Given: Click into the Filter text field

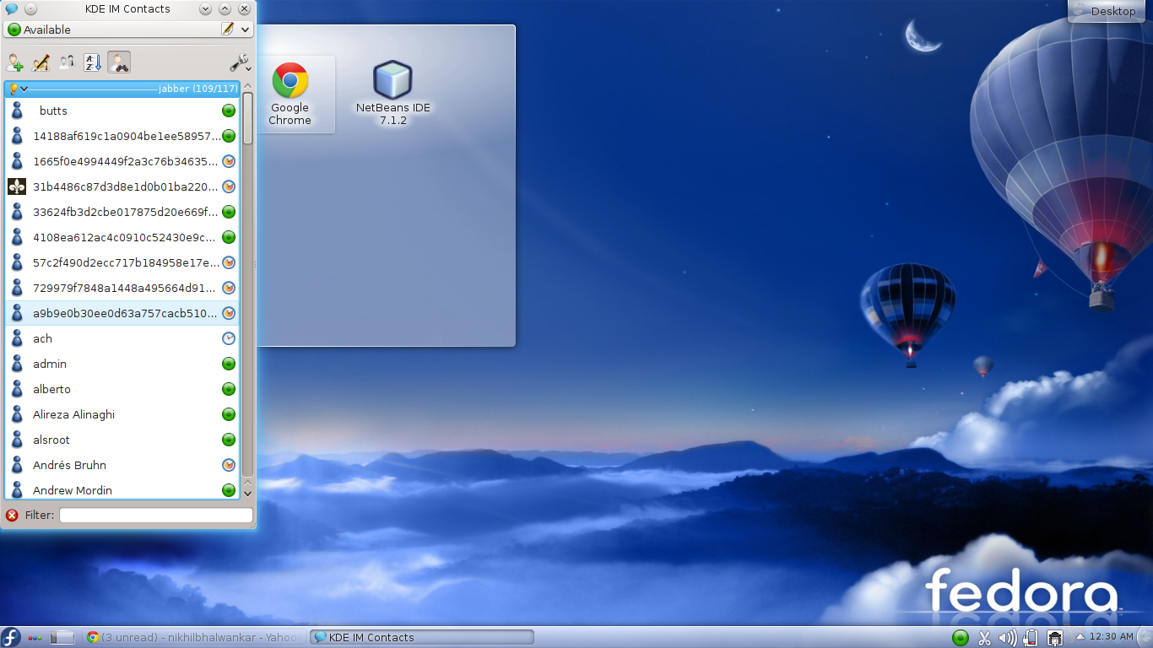Looking at the screenshot, I should tap(156, 515).
